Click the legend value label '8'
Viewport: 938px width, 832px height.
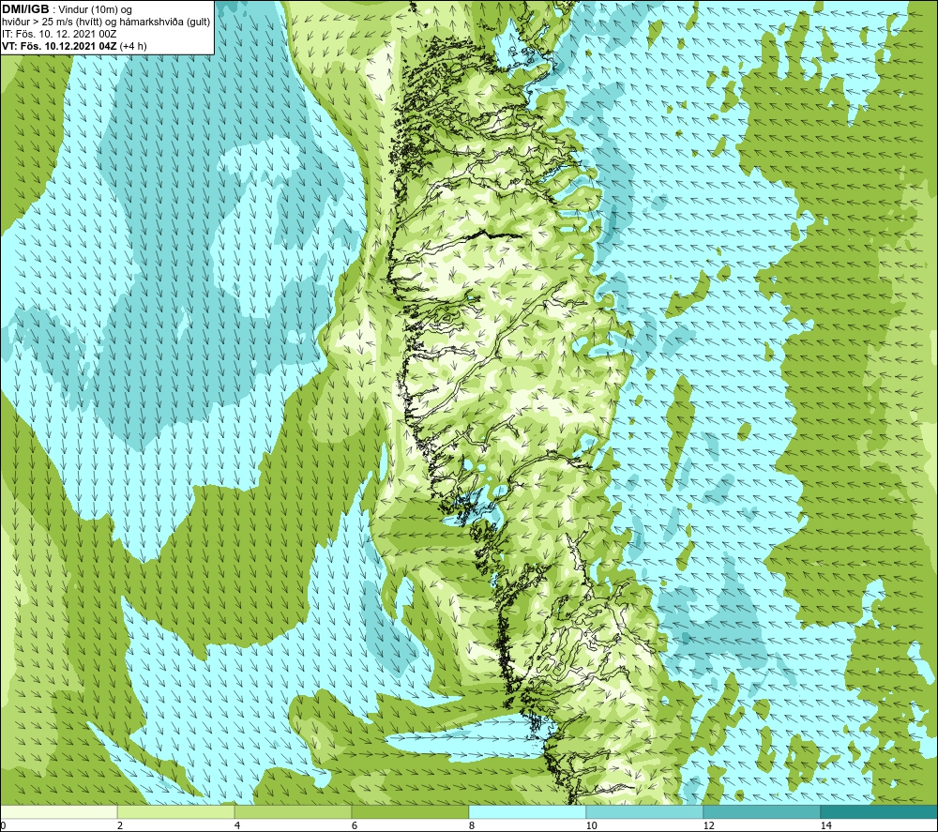(x=472, y=825)
